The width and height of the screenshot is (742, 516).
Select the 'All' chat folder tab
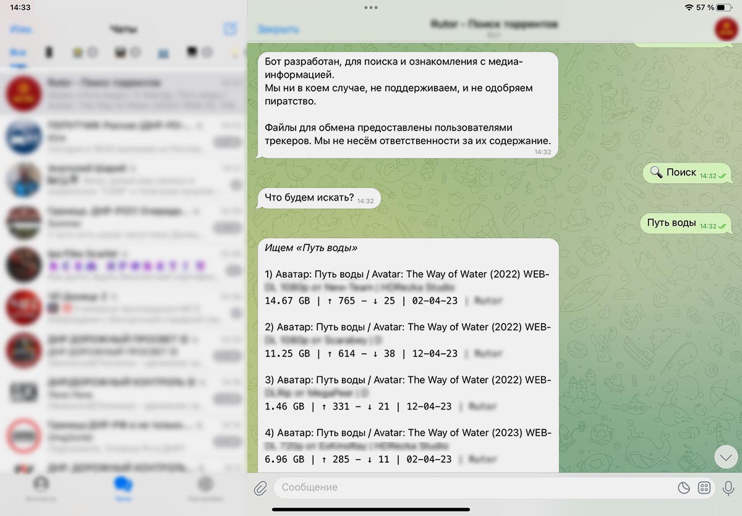[18, 53]
